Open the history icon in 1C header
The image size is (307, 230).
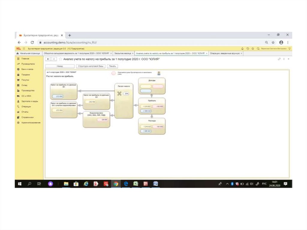248,48
